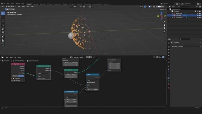Open the File menu
The height and width of the screenshot is (114, 202).
[x=5, y=4]
